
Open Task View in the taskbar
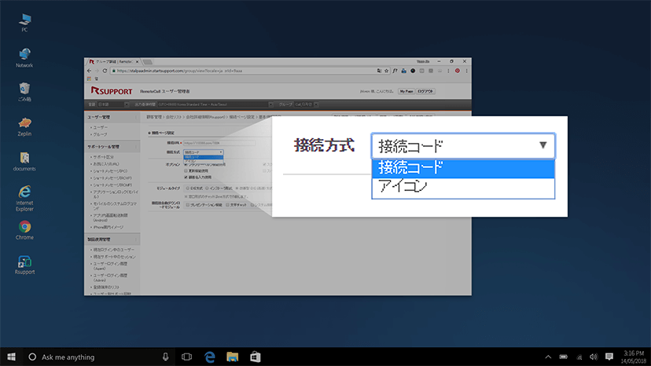(x=187, y=357)
